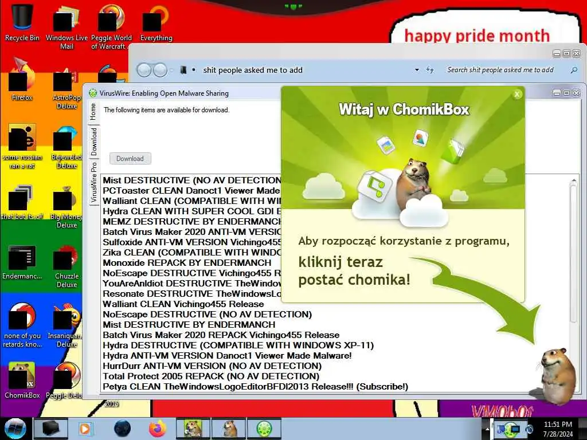Select the ChomikBox desktop icon
This screenshot has width=587, height=440.
[22, 380]
